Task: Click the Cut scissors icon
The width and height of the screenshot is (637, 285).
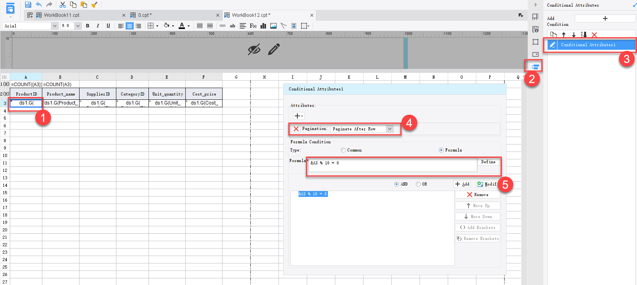Action: tap(63, 5)
